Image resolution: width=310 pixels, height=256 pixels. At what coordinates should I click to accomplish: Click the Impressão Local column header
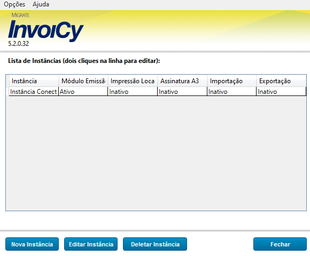coord(133,81)
